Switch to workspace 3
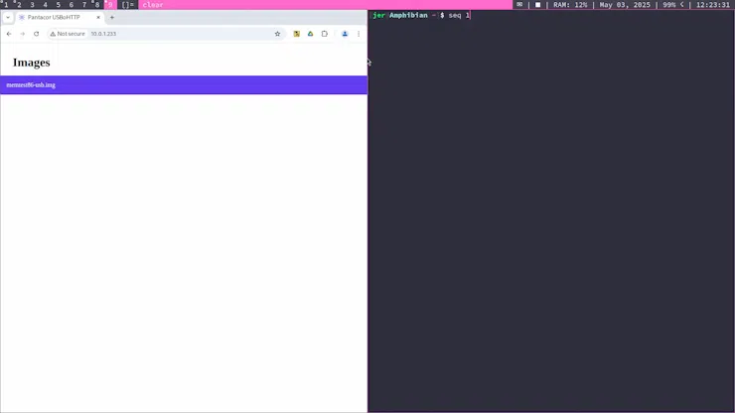Viewport: 735px width, 413px height. click(33, 5)
